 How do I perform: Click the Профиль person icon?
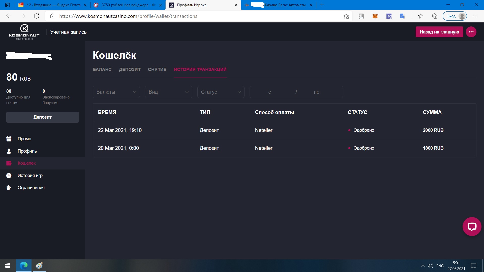(x=9, y=151)
